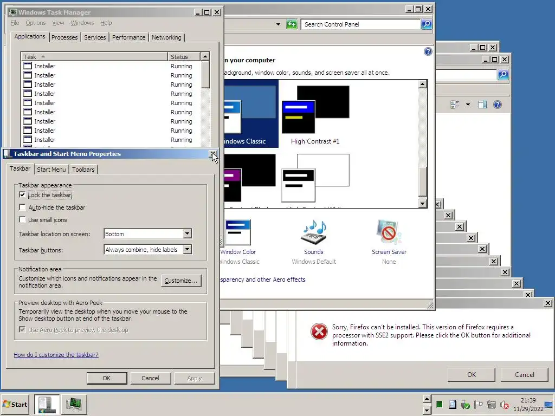
Task: Switch to Networking tab
Action: [166, 37]
